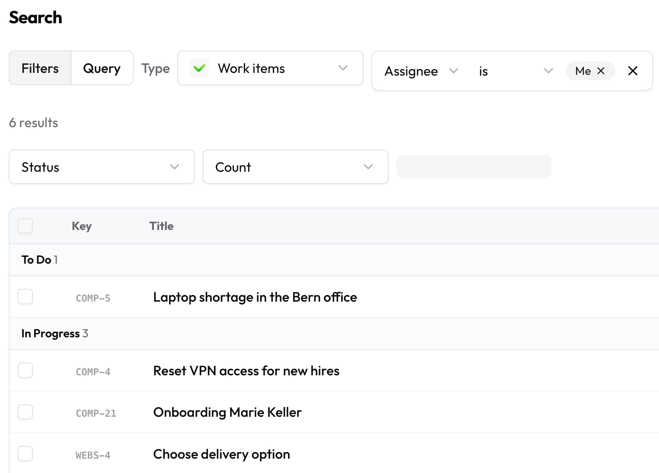Screen dimensions: 659x473
Task: Open 'Reset VPN access for new hires'
Action: tap(246, 371)
